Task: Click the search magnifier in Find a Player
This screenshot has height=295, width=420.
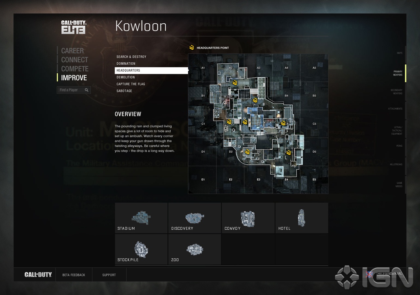Action: click(x=87, y=90)
